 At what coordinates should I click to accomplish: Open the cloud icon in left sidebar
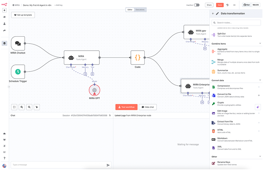pyautogui.click(x=4, y=133)
